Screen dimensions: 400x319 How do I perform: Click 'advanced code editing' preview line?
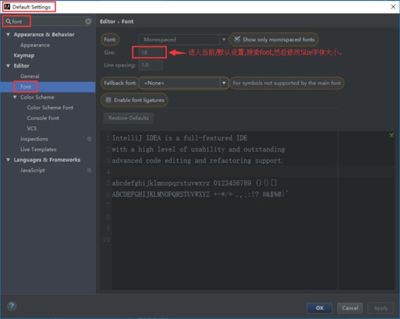tap(198, 160)
